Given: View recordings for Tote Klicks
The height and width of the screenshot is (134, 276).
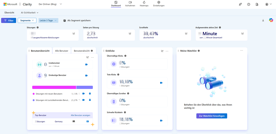Looking at the screenshot, I should coord(161,83).
